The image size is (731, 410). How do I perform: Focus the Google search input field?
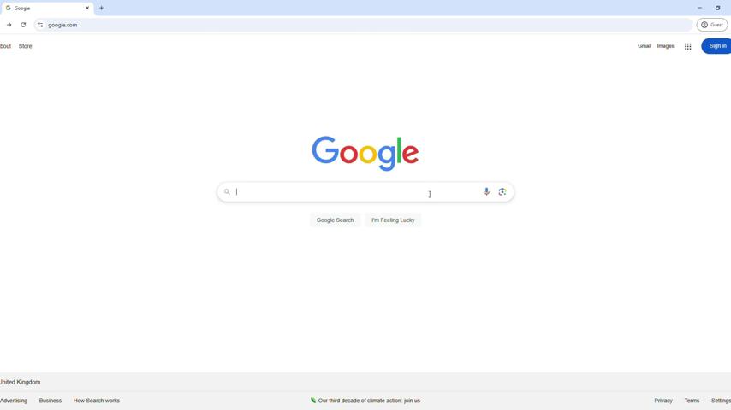click(x=357, y=191)
